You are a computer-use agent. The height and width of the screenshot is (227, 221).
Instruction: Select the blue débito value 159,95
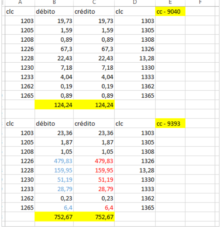tap(54, 170)
